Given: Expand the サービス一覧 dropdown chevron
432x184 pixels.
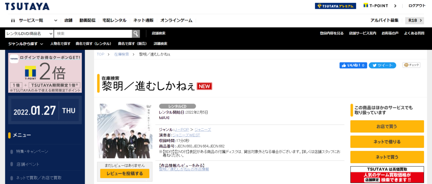Looking at the screenshot, I should point(55,20).
